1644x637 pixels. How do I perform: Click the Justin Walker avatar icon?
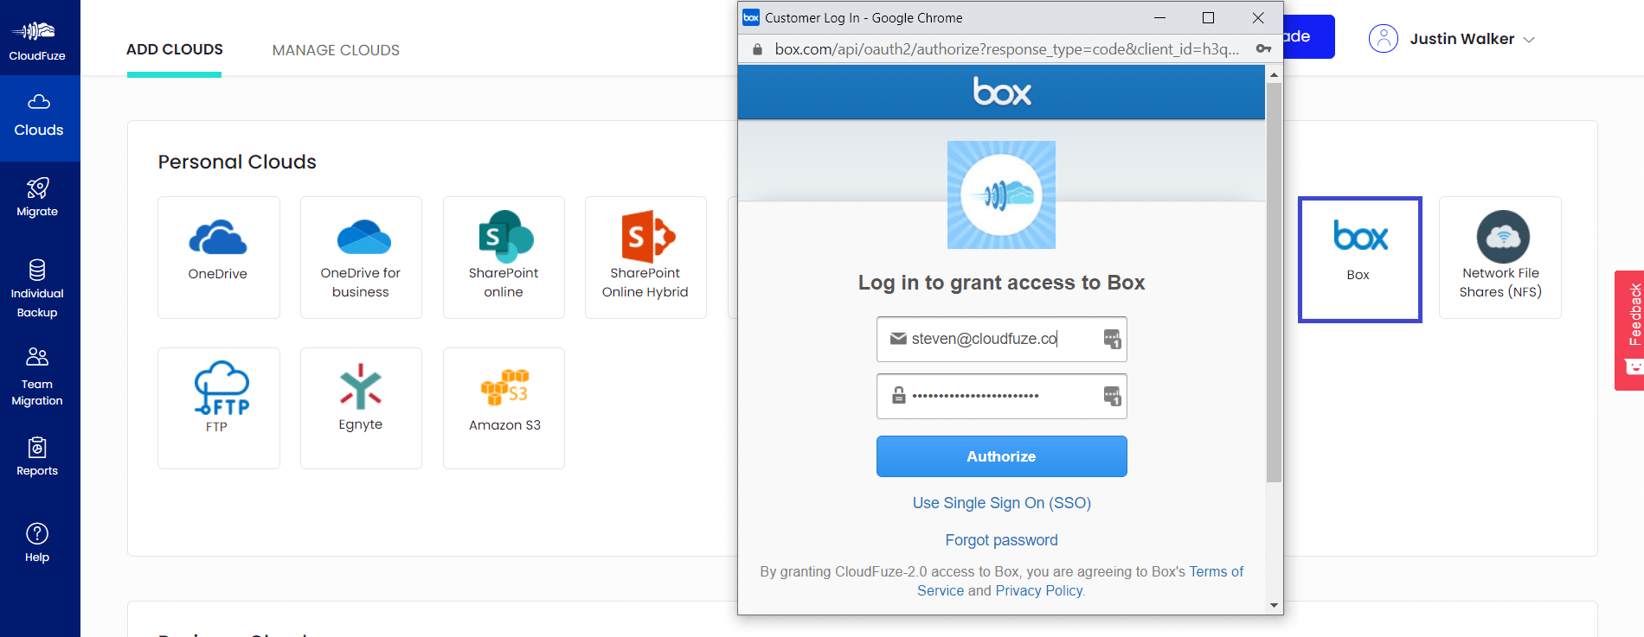coord(1383,39)
